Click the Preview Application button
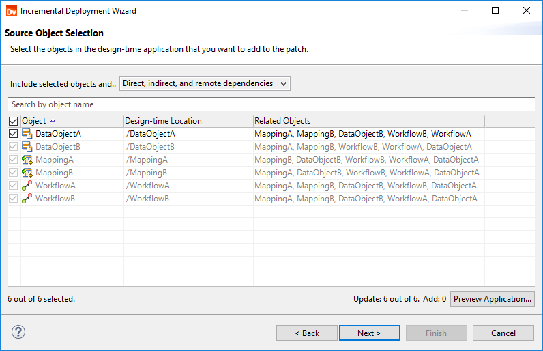 click(492, 299)
